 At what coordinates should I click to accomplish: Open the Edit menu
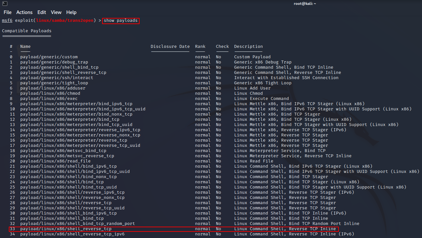42,12
